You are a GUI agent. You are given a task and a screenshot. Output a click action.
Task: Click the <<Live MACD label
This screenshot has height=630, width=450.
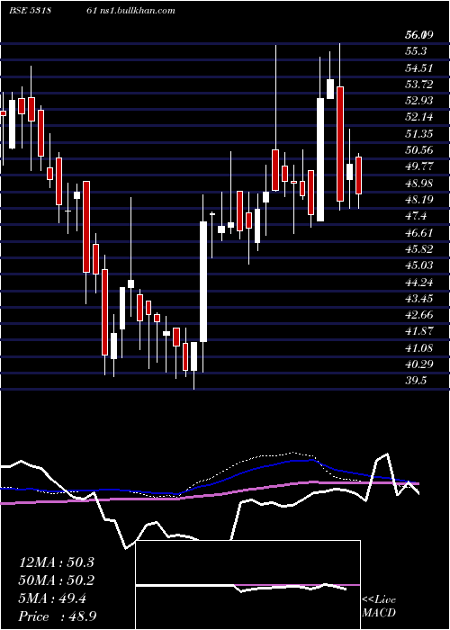379,607
